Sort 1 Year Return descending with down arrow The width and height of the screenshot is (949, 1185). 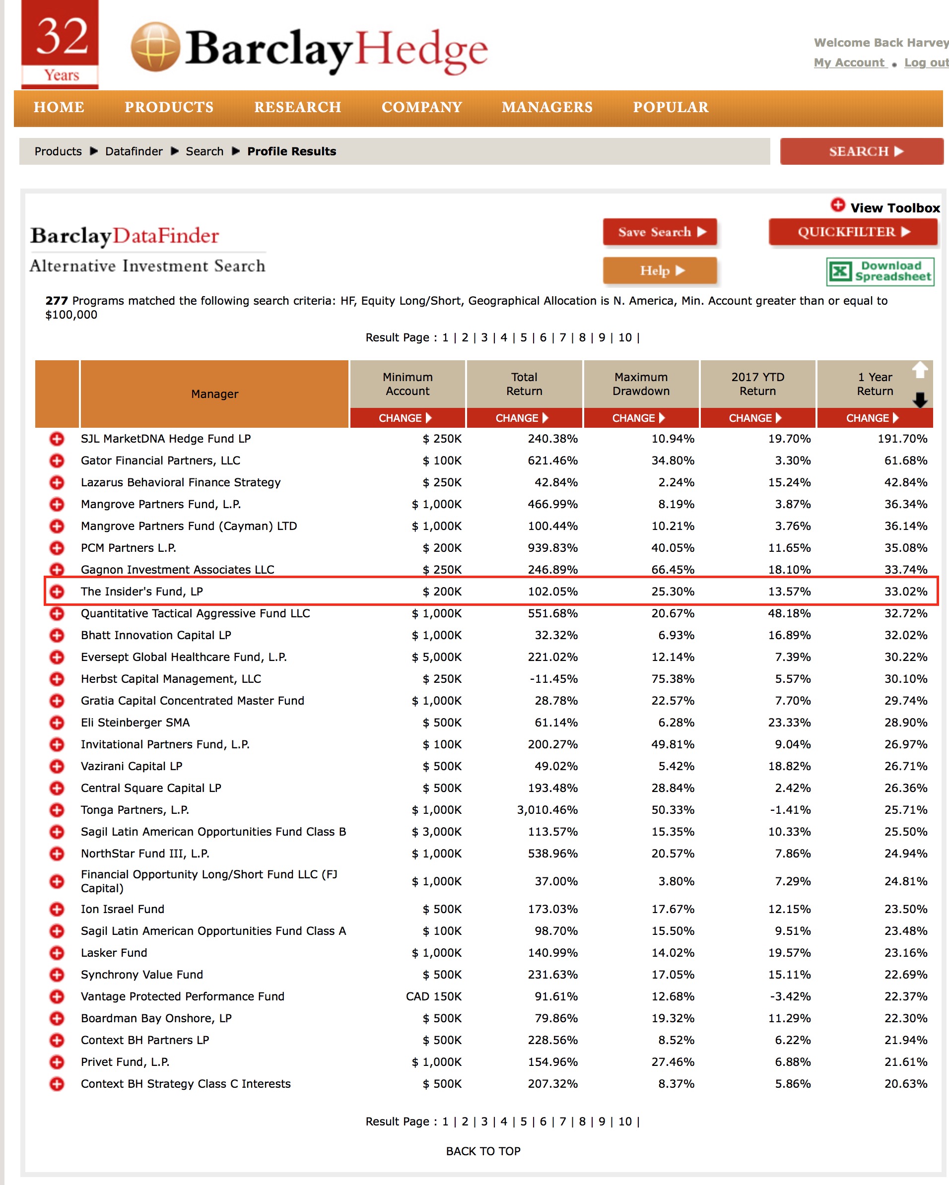tap(920, 399)
